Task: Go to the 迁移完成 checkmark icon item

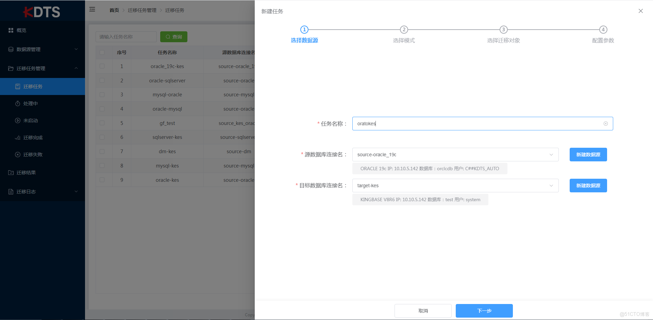Action: coord(18,138)
